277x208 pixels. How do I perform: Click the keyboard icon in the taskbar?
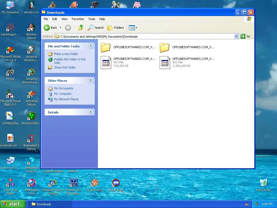click(247, 204)
